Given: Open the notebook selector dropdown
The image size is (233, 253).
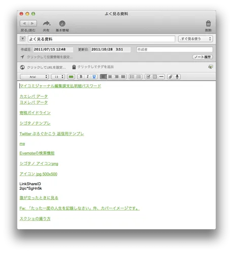Looking at the screenshot, I should pyautogui.click(x=195, y=39).
